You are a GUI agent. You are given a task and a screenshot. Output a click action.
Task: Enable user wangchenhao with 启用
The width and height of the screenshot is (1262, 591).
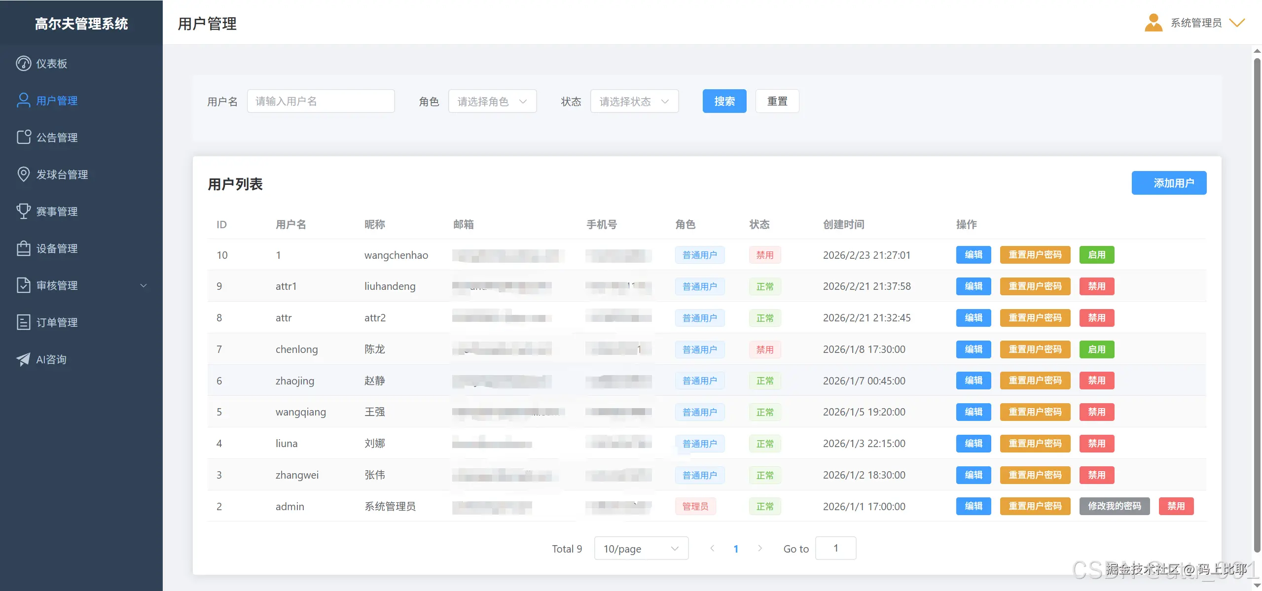click(x=1097, y=255)
